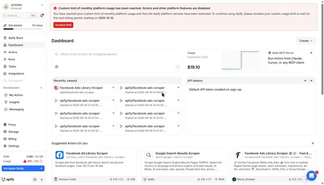The image size is (324, 185).
Task: Click the Settings gear icon
Action: (x=5, y=146)
